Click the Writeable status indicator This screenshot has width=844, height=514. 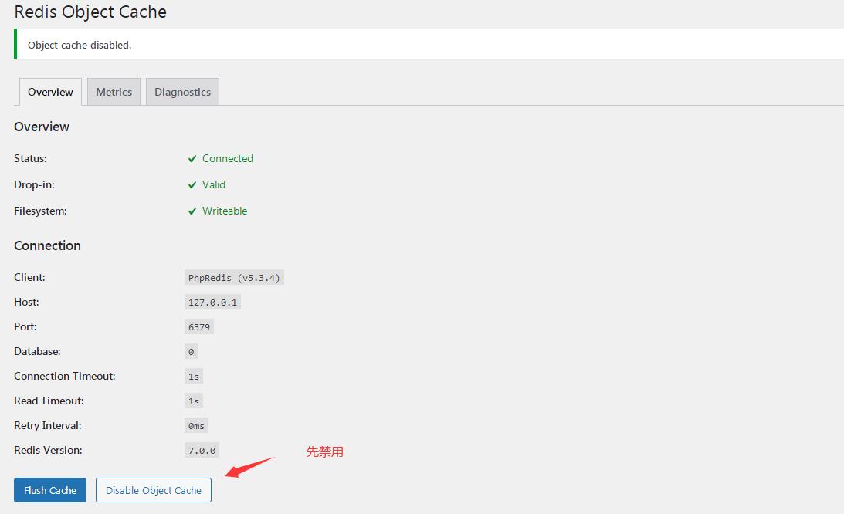tap(224, 211)
